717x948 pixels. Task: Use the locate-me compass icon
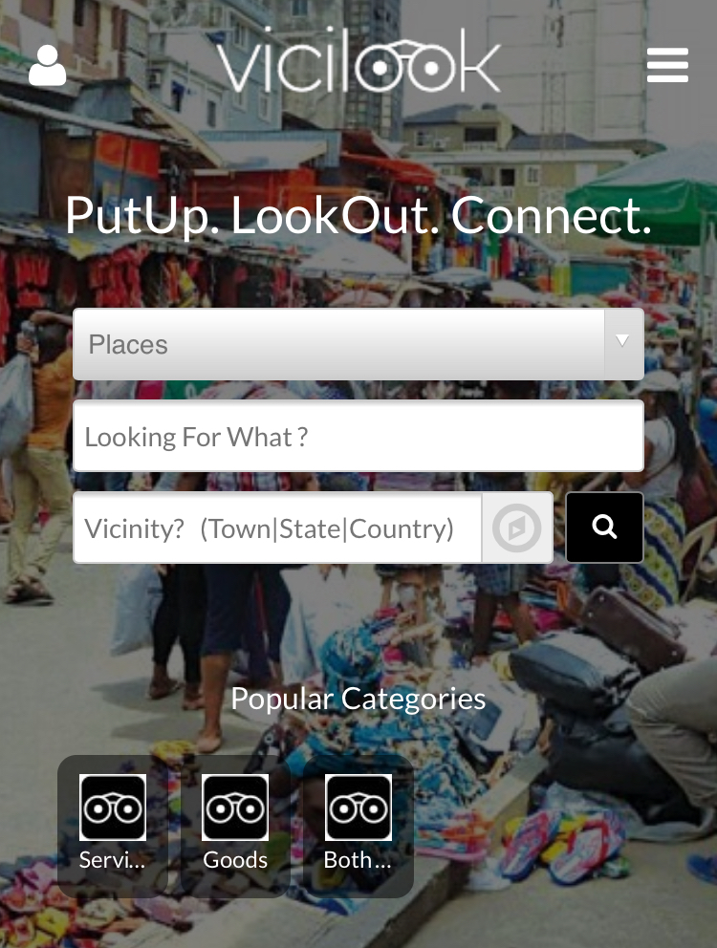pyautogui.click(x=517, y=528)
